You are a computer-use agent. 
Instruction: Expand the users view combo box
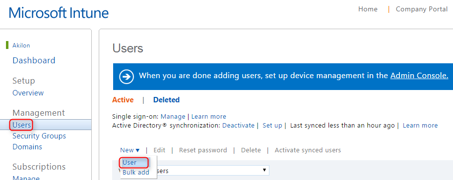pos(264,170)
